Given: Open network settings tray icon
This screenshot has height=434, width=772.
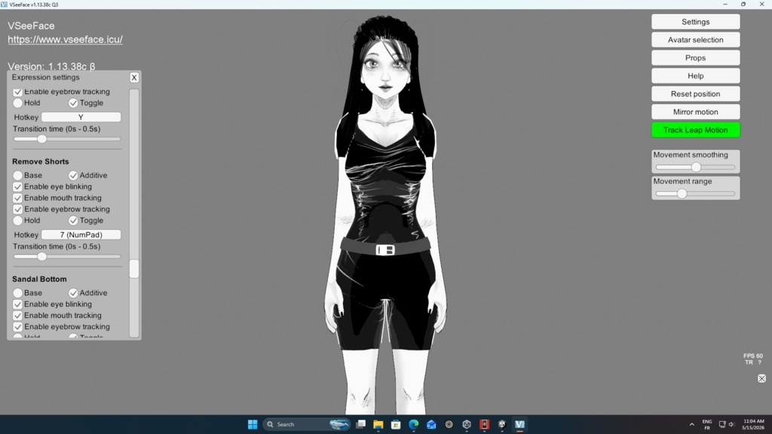Looking at the screenshot, I should click(722, 425).
